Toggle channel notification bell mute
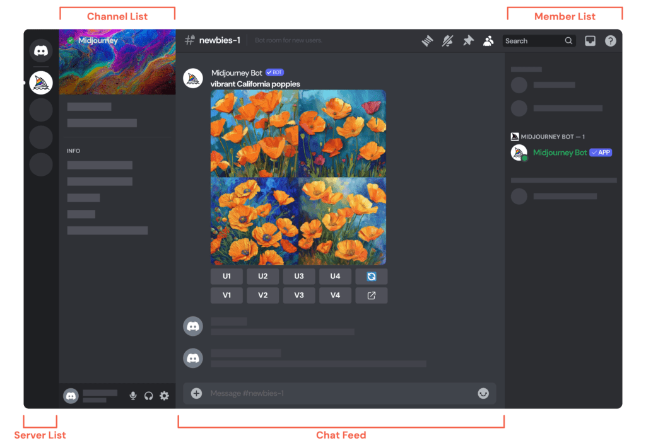The image size is (646, 448). coord(447,41)
